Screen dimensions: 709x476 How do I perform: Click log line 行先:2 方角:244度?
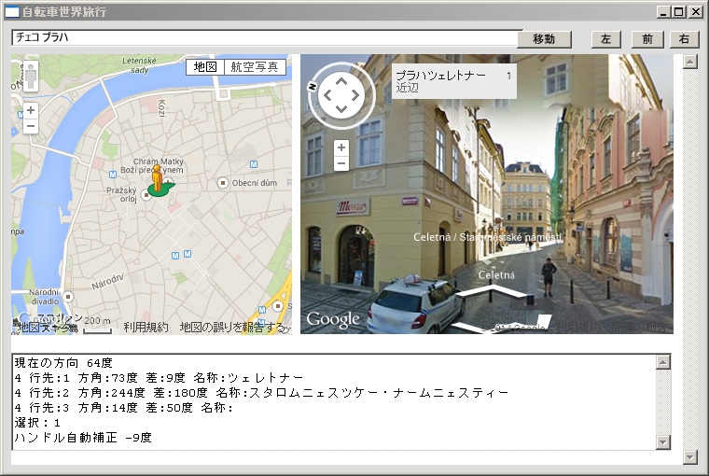pyautogui.click(x=262, y=393)
